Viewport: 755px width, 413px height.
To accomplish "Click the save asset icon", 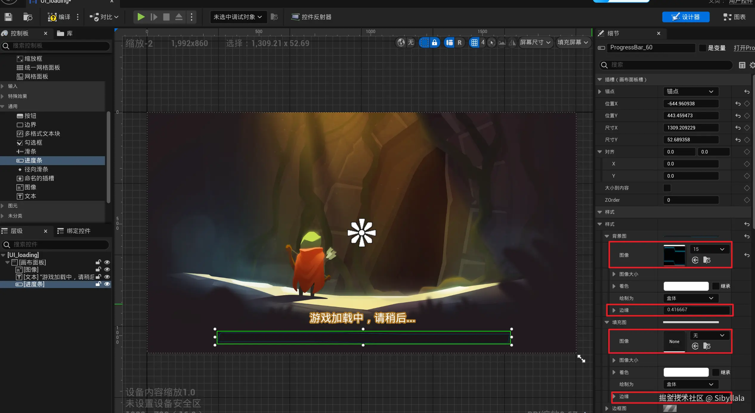I will click(x=8, y=17).
